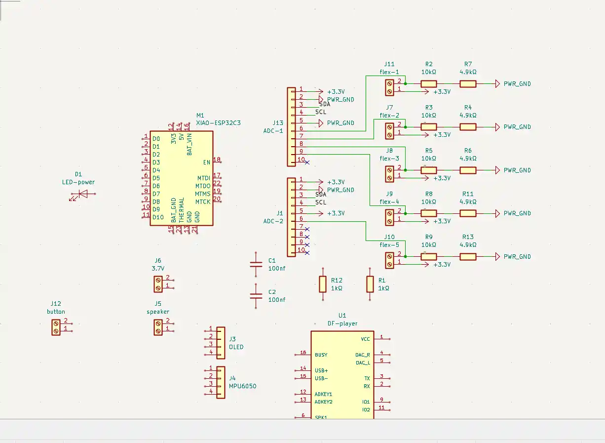Select capacitor C1 symbol
The height and width of the screenshot is (443, 605).
256,264
